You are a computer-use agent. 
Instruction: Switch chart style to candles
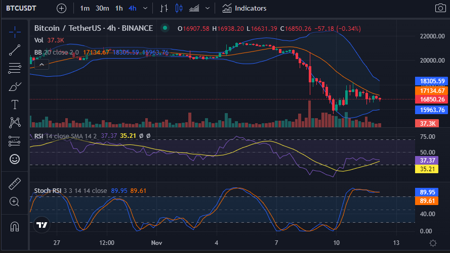coord(178,8)
